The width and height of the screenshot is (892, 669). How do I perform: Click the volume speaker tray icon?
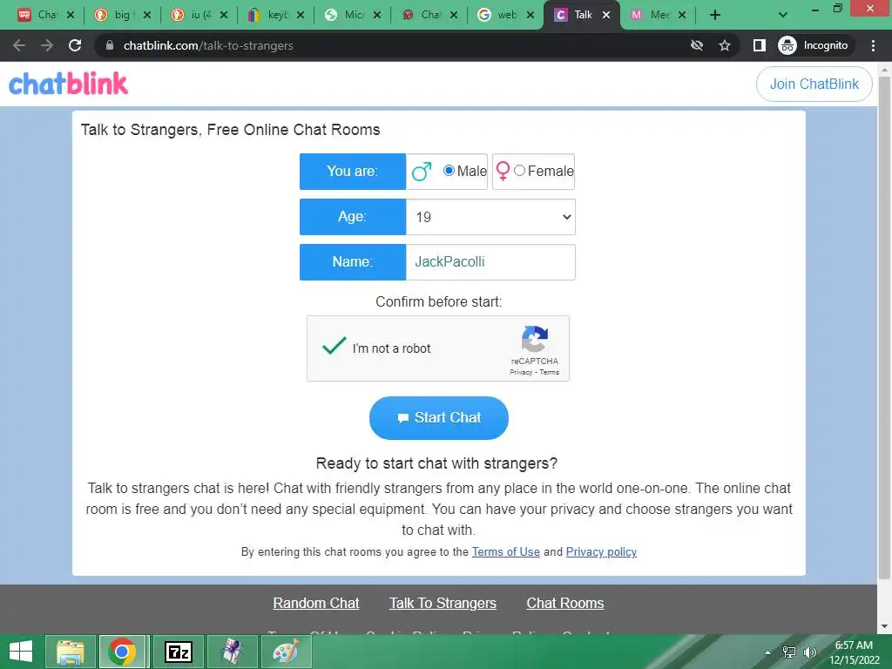coord(809,652)
